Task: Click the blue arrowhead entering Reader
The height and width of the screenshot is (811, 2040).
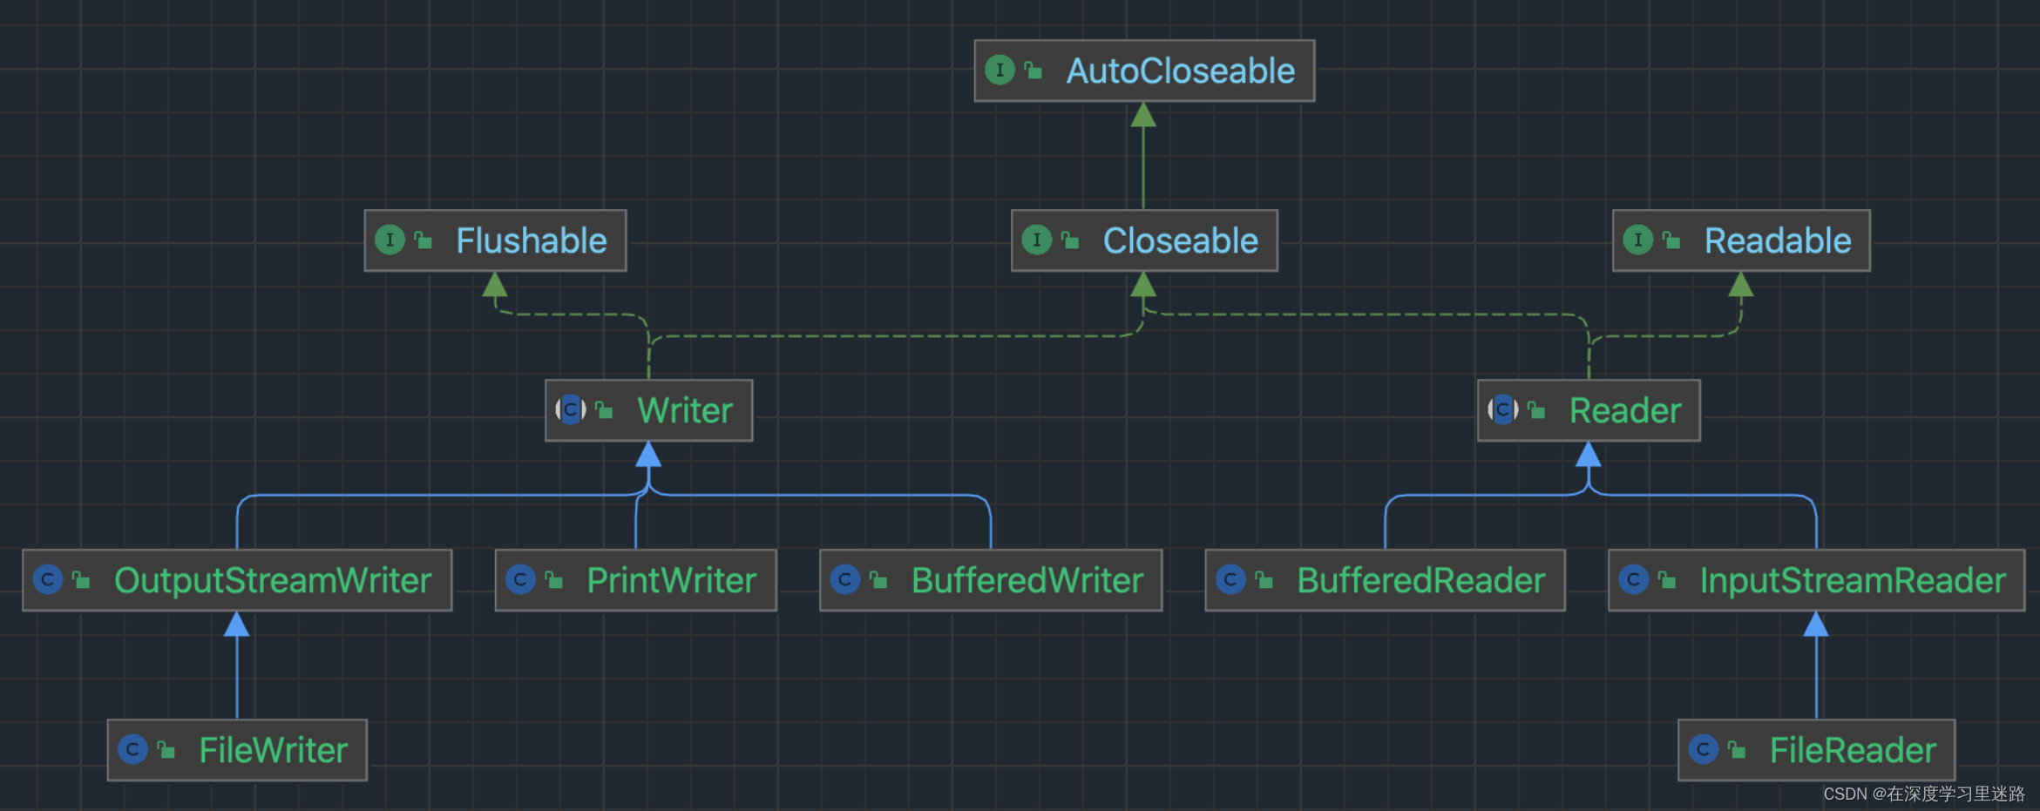Action: [x=1589, y=455]
